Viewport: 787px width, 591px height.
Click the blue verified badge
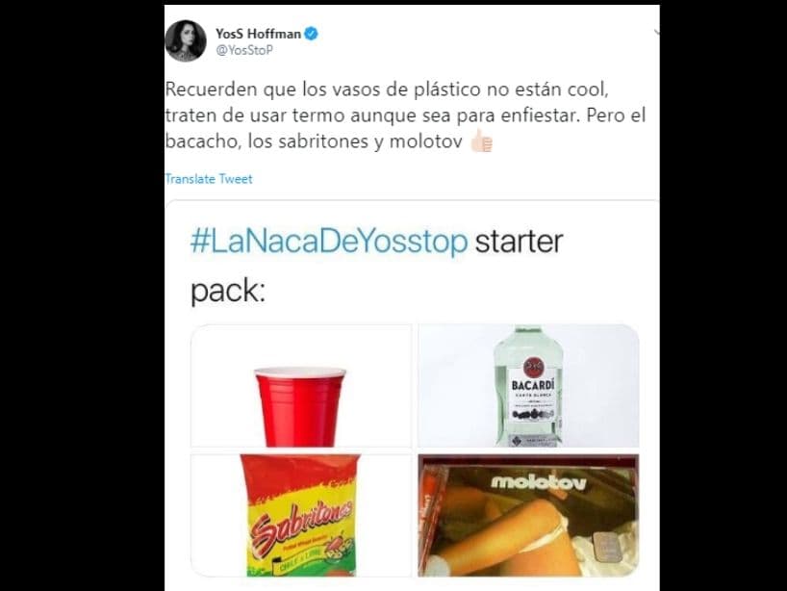click(311, 34)
